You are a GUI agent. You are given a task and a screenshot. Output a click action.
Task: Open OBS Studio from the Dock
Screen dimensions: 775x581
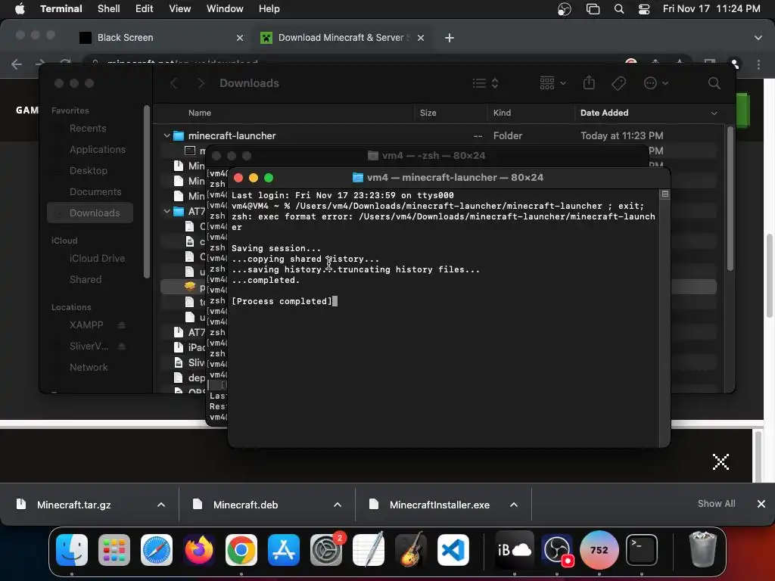click(x=557, y=550)
